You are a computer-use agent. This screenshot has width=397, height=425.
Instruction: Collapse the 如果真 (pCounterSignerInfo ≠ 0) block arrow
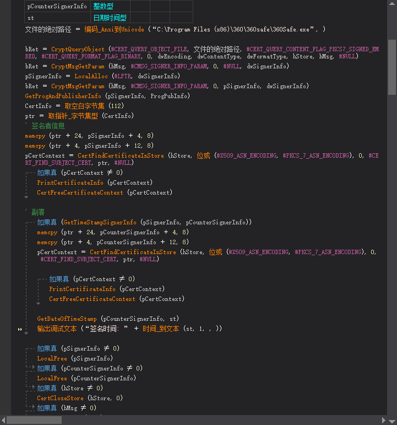(x=34, y=367)
